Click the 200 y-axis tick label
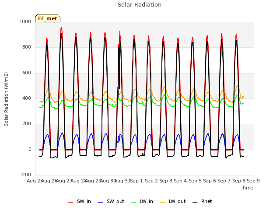This screenshot has height=210, width=280. pyautogui.click(x=27, y=123)
